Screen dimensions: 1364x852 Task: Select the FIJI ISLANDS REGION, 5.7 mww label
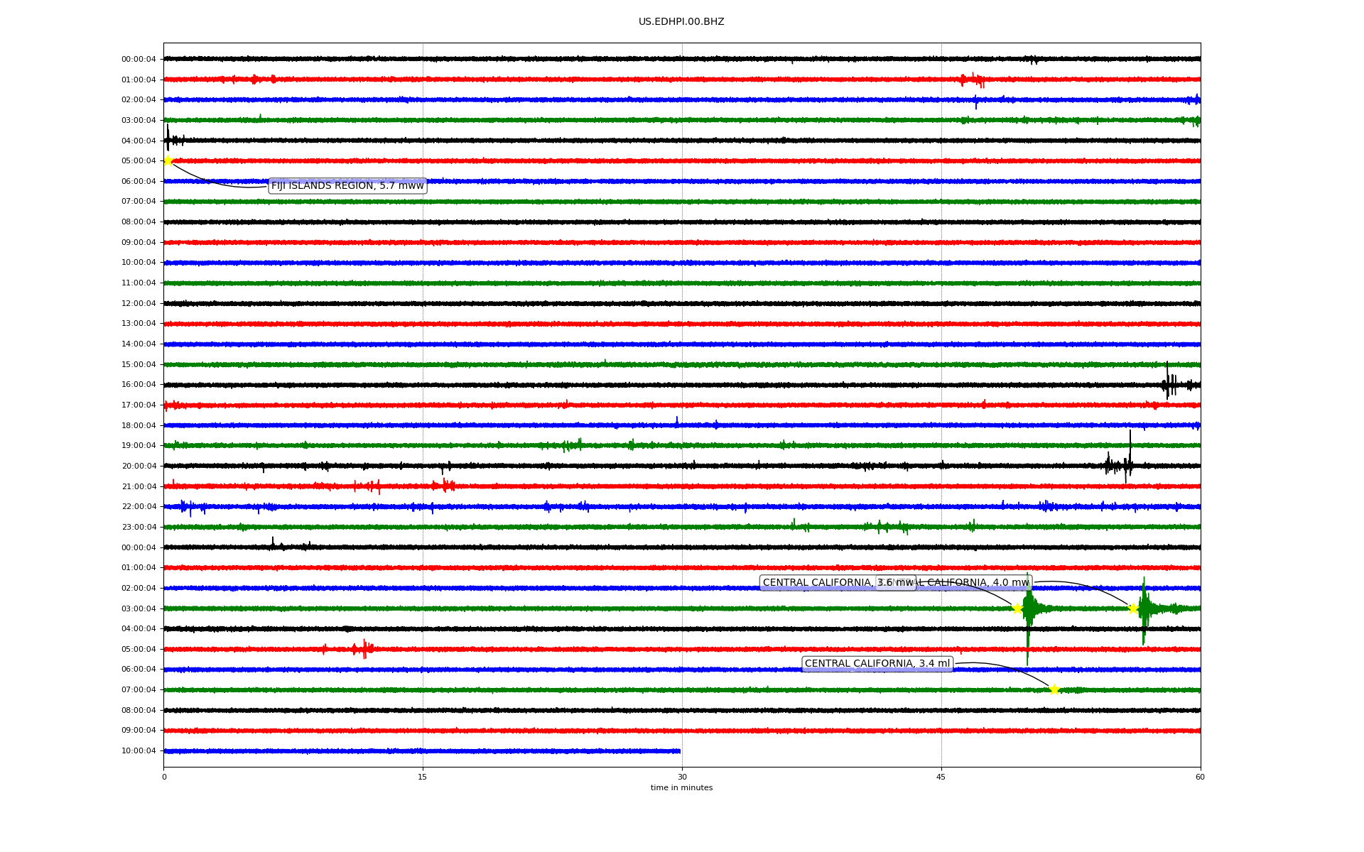tap(347, 186)
